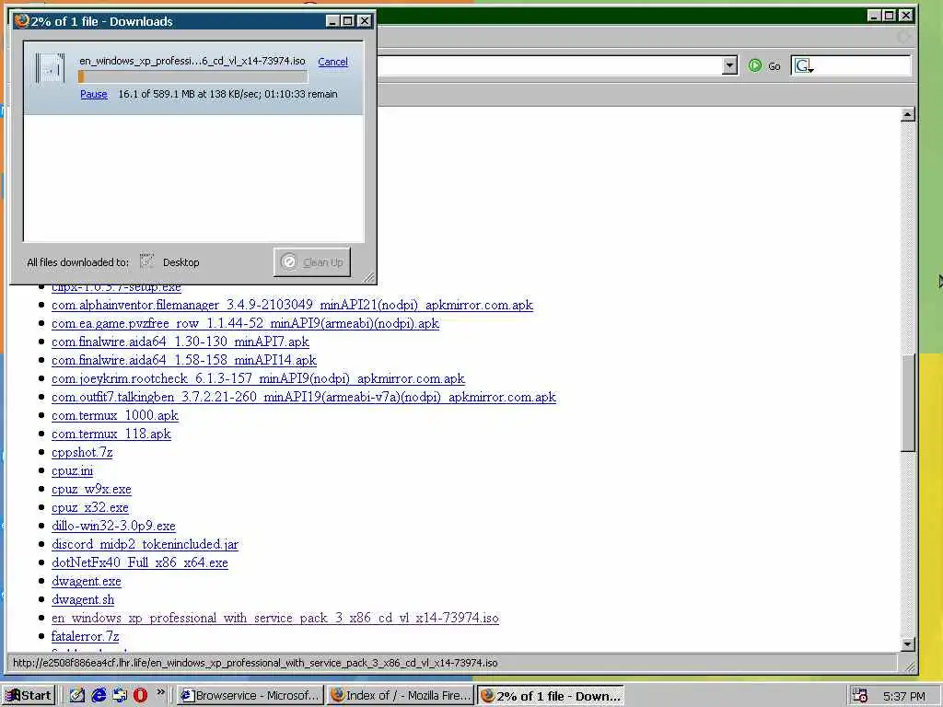Screen dimensions: 943x707
Task: Switch to Browservice taskbar button
Action: coord(250,696)
